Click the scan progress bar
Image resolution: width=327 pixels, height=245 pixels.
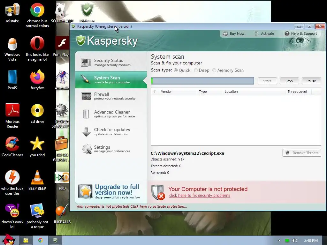[x=202, y=81]
